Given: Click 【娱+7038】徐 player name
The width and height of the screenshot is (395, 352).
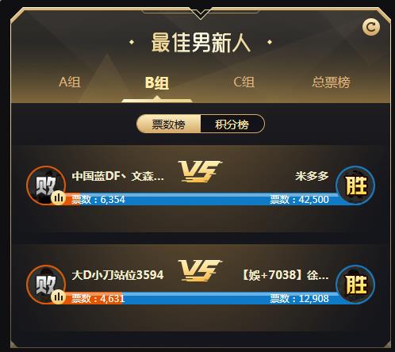Looking at the screenshot, I should [x=286, y=275].
